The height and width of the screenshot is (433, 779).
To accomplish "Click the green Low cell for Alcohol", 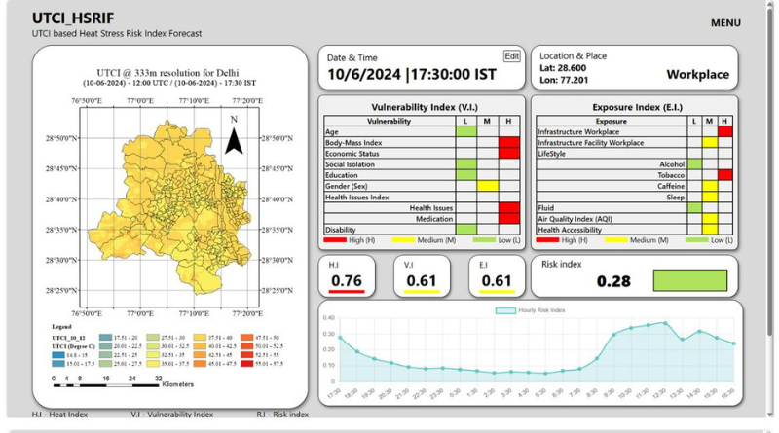I will click(694, 164).
